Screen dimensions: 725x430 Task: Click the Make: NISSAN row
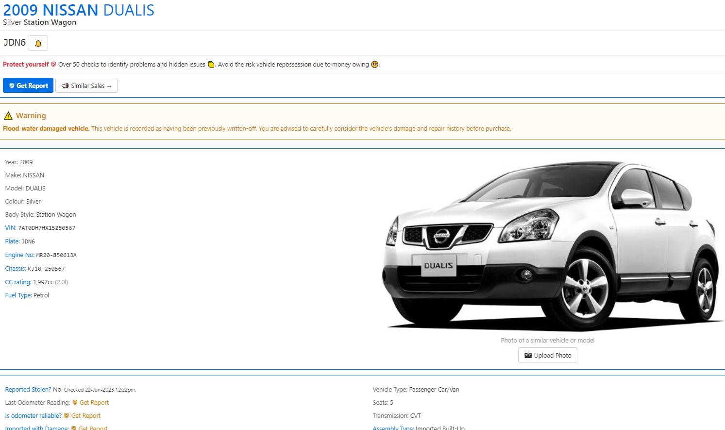point(25,175)
